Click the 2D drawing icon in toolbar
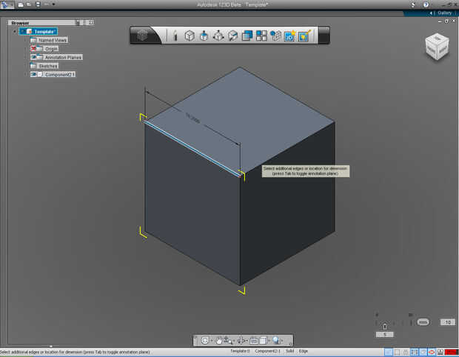The width and height of the screenshot is (459, 357). [289, 36]
